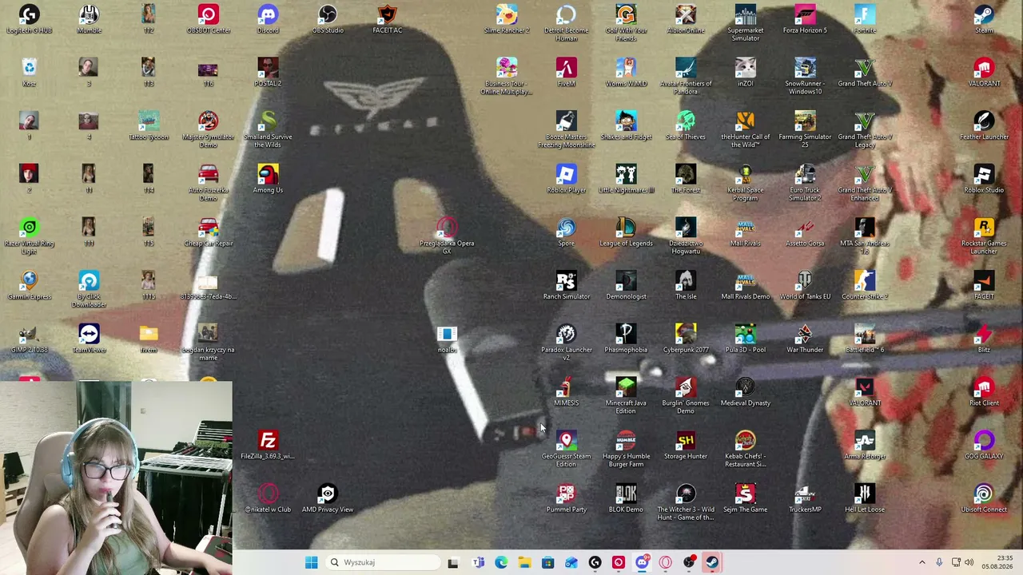Open the World of Tanks EU icon
This screenshot has width=1023, height=575.
coord(805,287)
